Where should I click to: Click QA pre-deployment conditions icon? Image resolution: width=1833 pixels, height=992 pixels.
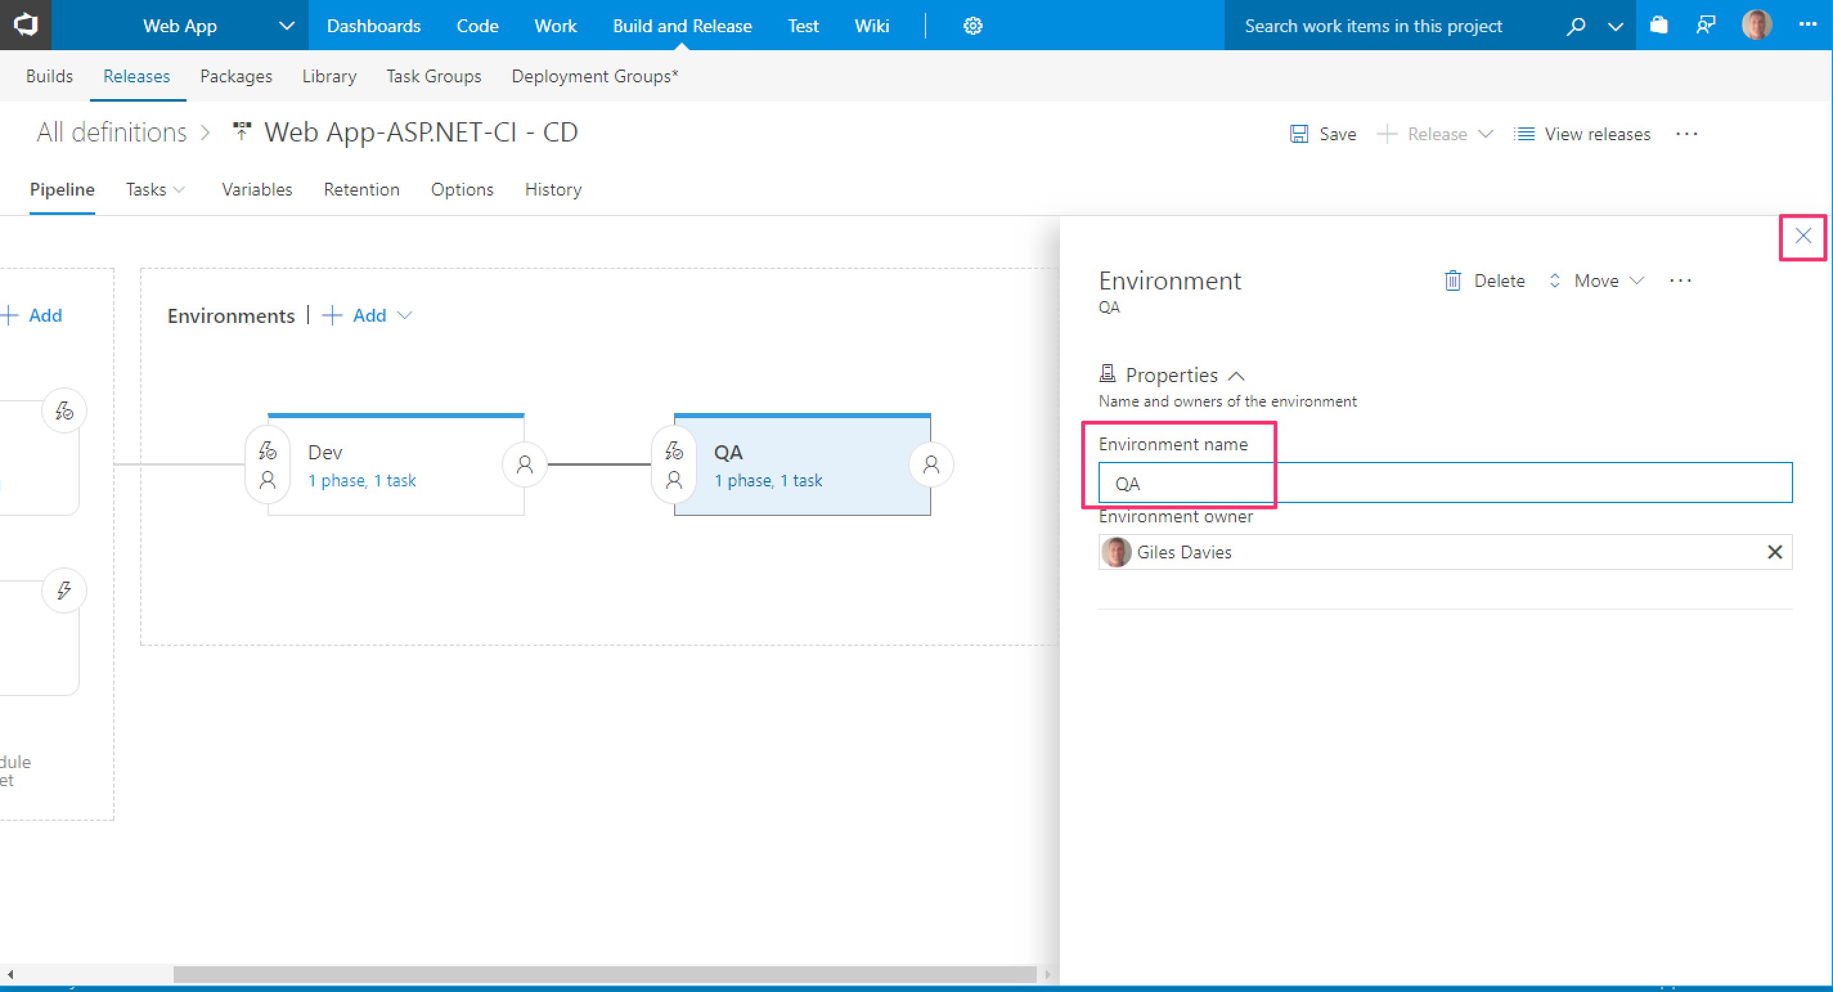click(673, 450)
